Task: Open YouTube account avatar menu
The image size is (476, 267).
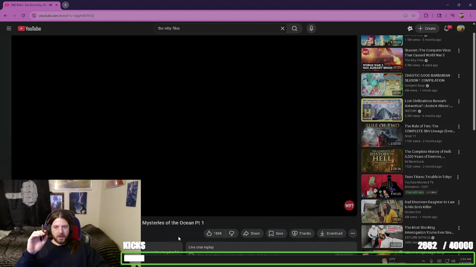Action: pyautogui.click(x=461, y=29)
